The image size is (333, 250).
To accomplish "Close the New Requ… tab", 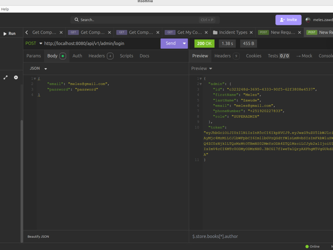I will [299, 32].
